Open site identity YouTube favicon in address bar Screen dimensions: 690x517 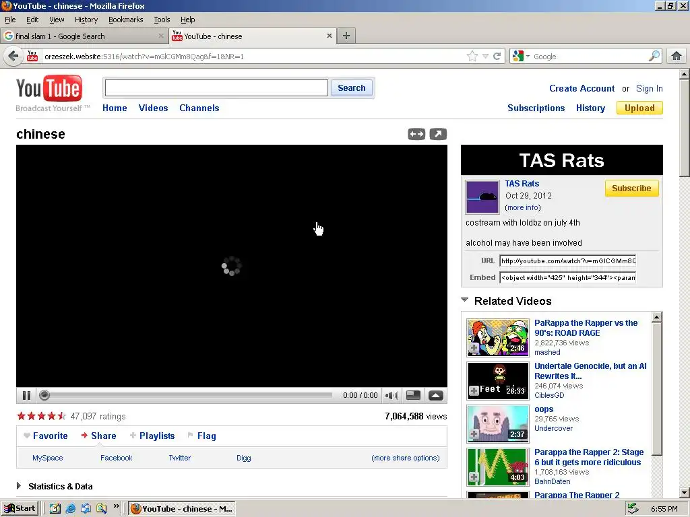tap(32, 57)
